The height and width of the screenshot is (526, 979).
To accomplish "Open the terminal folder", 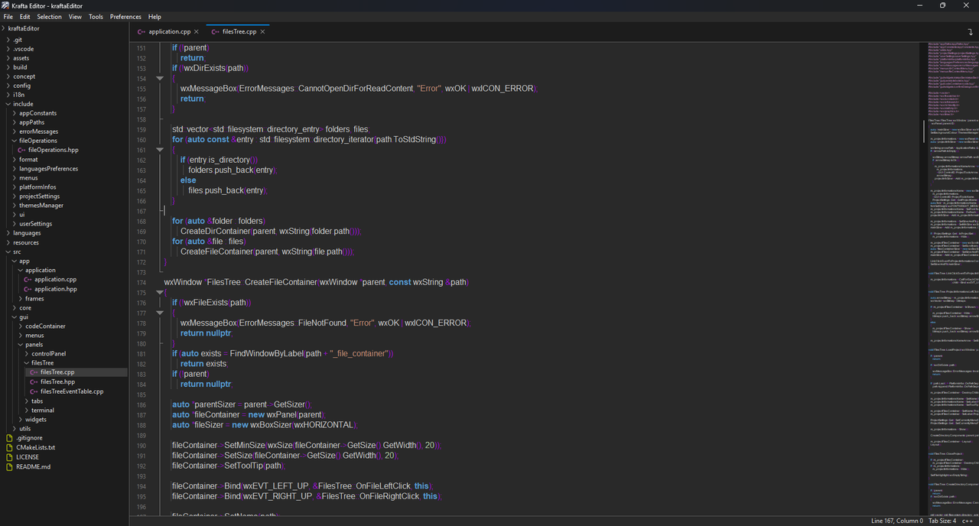I will pyautogui.click(x=43, y=410).
